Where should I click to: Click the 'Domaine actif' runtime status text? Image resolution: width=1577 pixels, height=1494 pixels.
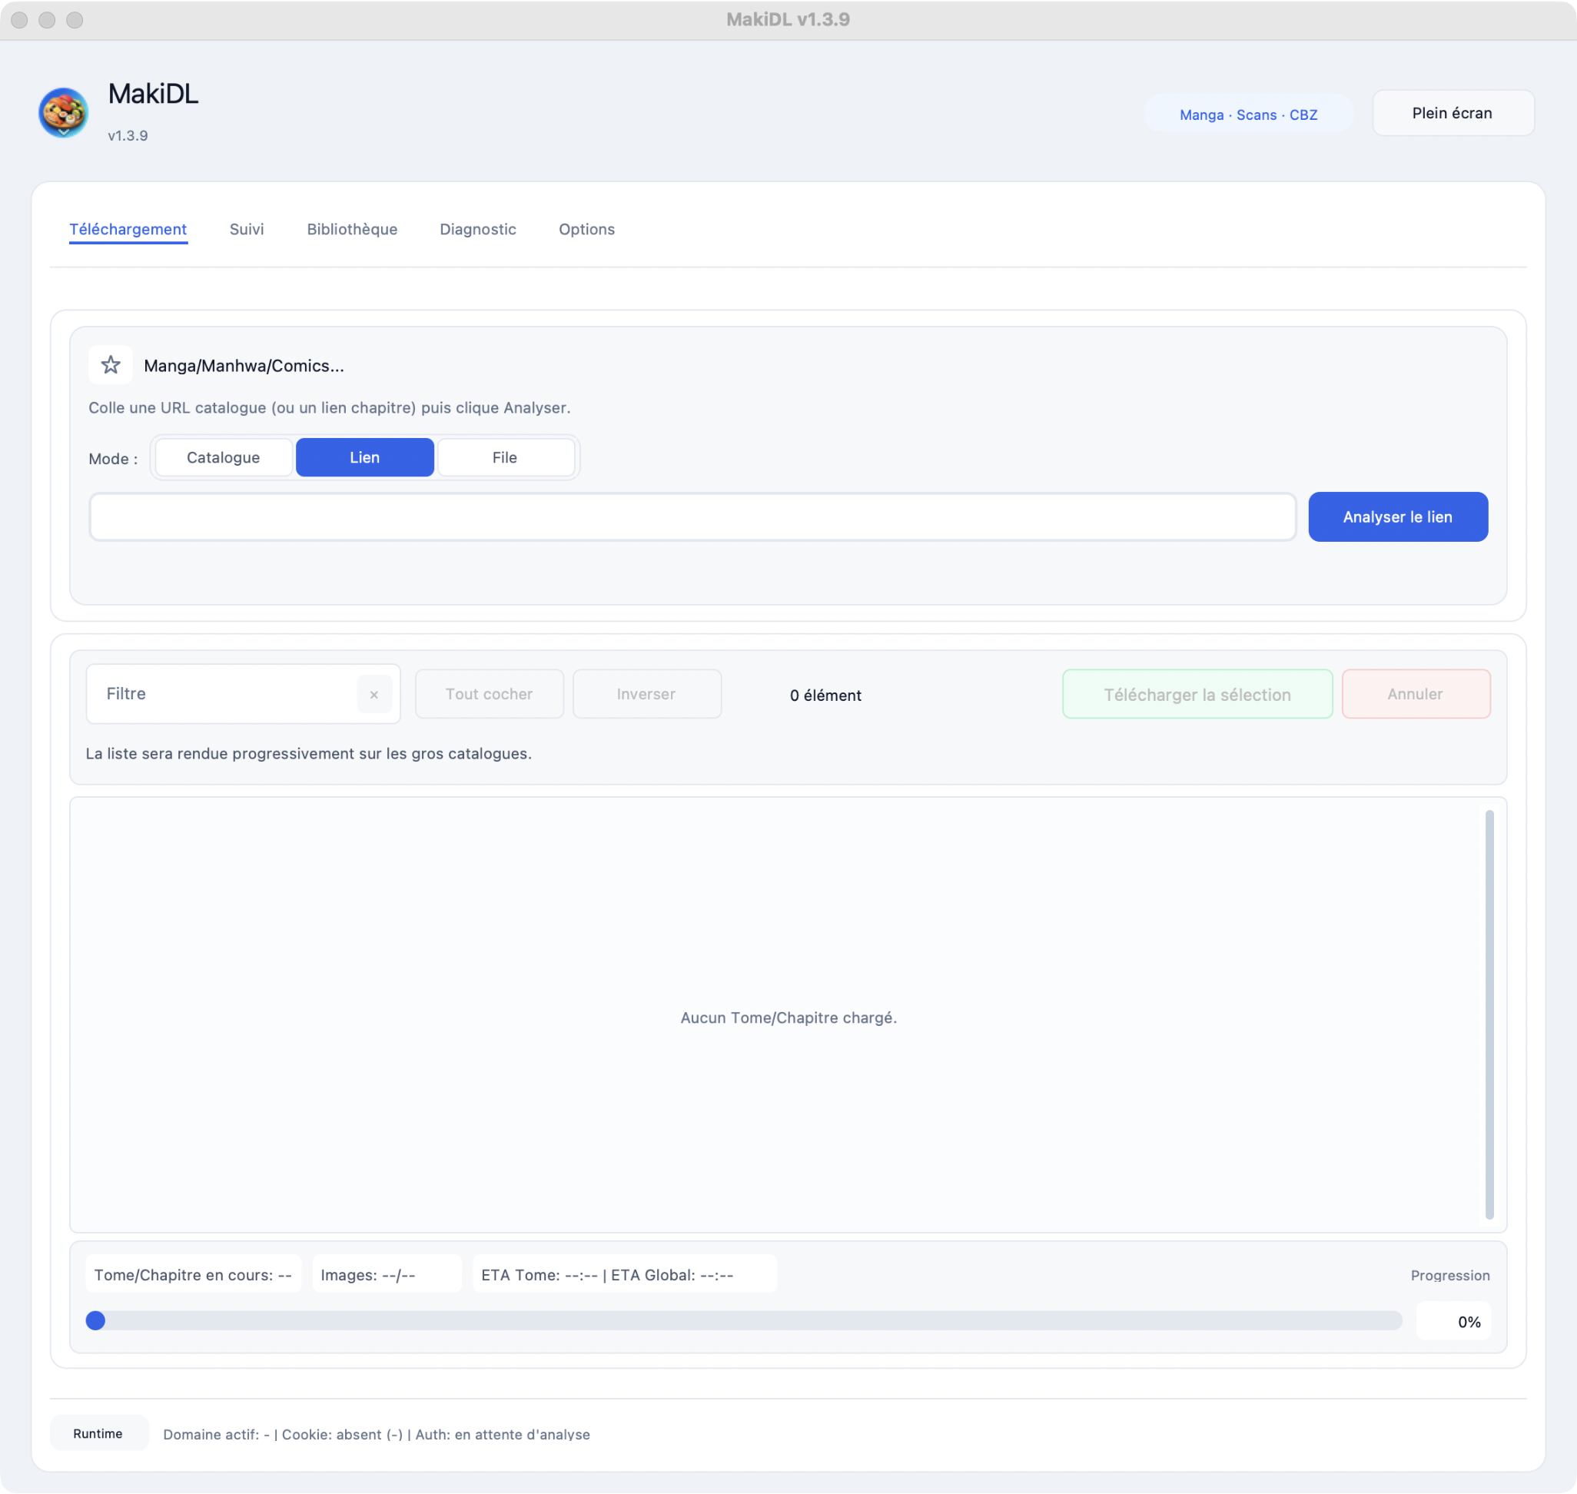pos(377,1434)
